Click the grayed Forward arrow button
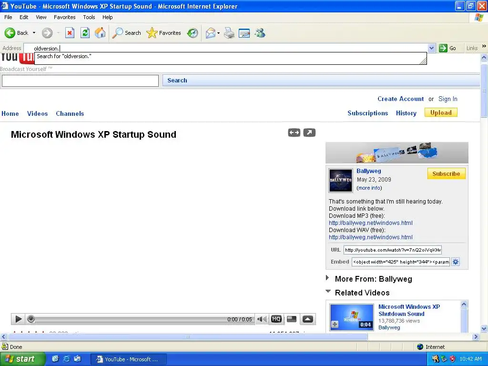The height and width of the screenshot is (366, 488). pyautogui.click(x=47, y=33)
